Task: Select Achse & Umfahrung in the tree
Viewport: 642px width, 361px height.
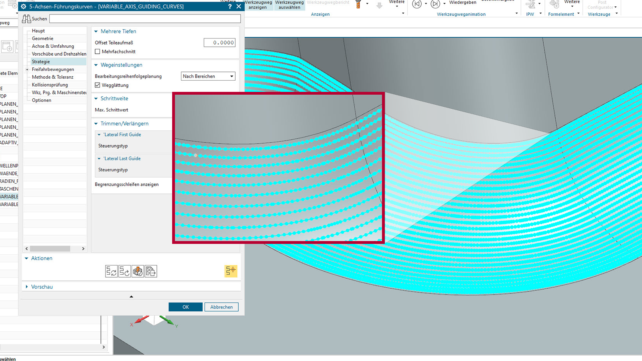Action: [x=53, y=46]
